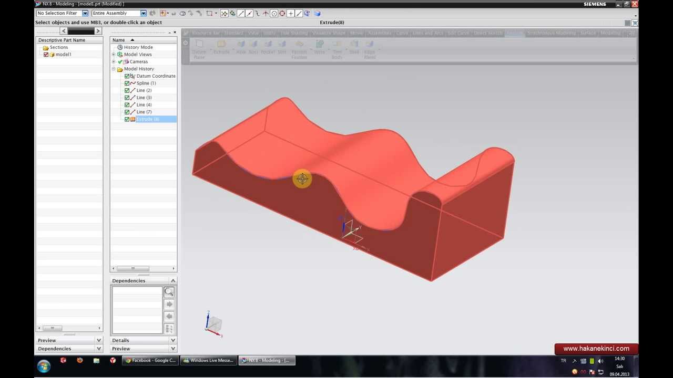Toggle the model1 checkbox in Sections
Screen dimensions: 673x378
click(46, 55)
